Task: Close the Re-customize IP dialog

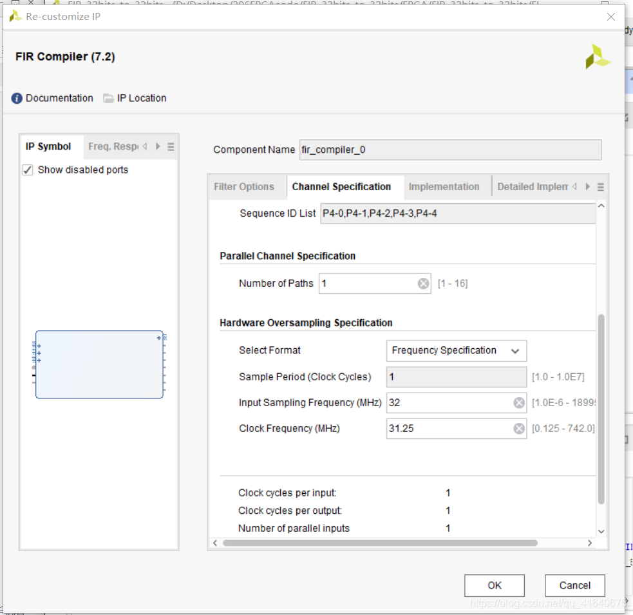Action: (611, 17)
